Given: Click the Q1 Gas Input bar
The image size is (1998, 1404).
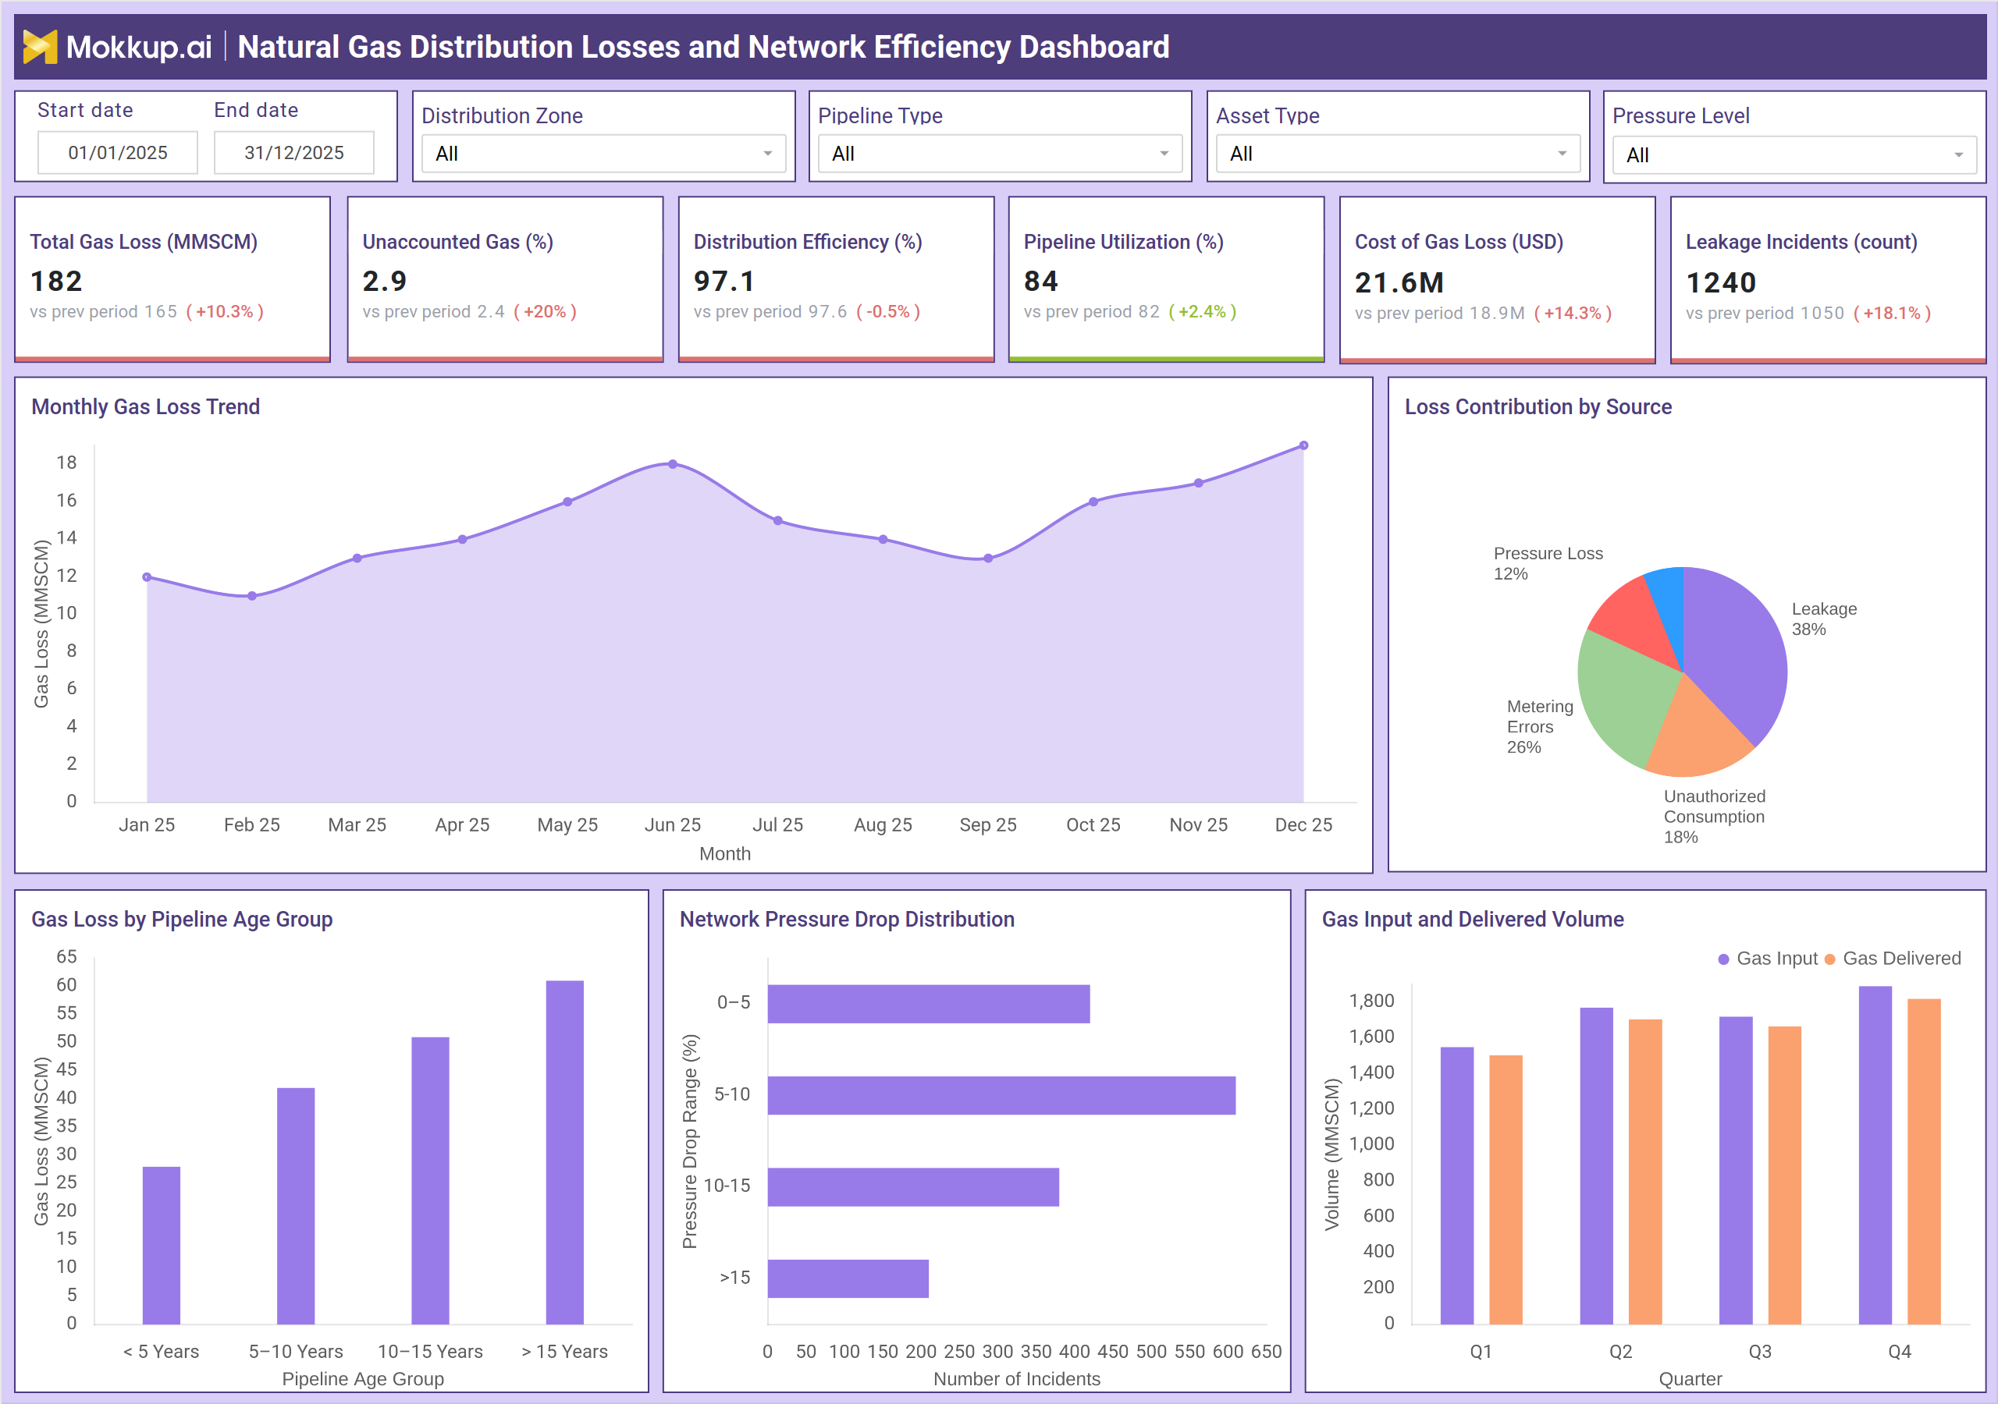Looking at the screenshot, I should tap(1456, 1186).
